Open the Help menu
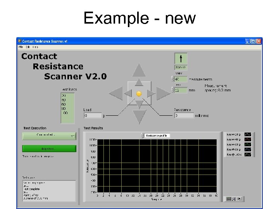This screenshot has height=209, width=279. tap(35, 47)
